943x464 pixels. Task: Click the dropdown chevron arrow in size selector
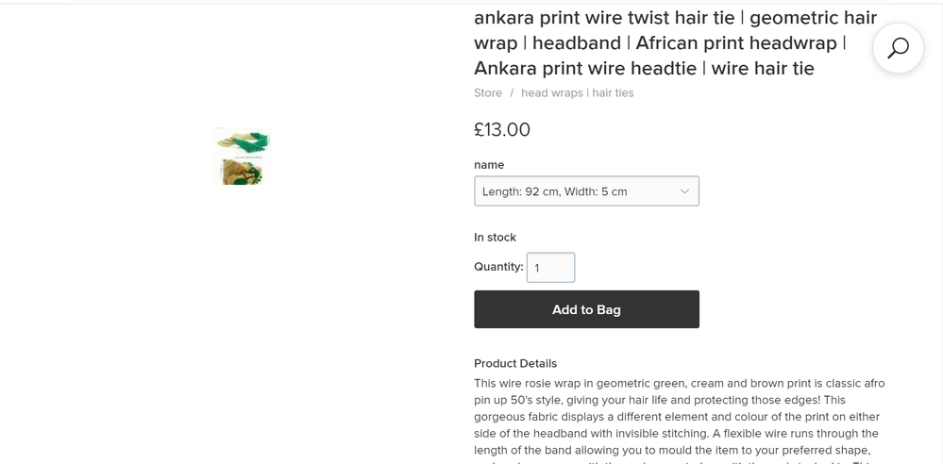coord(685,191)
